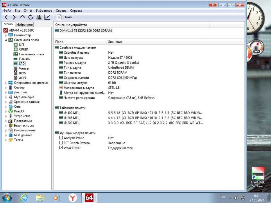271x203 pixels.
Task: Toggle the FET Switch External checkbox
Action: tap(61, 143)
